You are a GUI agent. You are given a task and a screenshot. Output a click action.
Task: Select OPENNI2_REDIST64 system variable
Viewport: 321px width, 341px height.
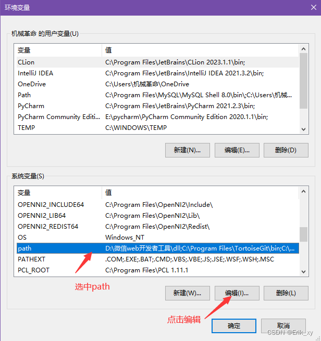158,227
